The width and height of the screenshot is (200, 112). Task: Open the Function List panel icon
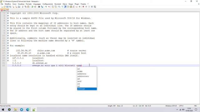(74, 7)
